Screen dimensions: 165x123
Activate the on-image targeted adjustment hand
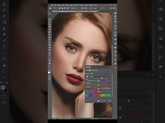click(87, 77)
